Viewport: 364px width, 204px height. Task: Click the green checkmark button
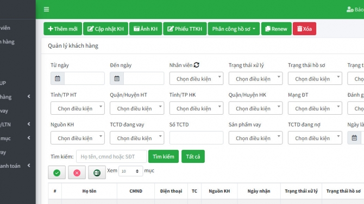57,173
